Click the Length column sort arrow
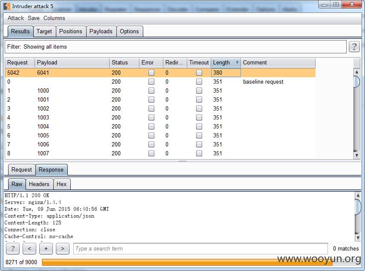 tap(237, 62)
